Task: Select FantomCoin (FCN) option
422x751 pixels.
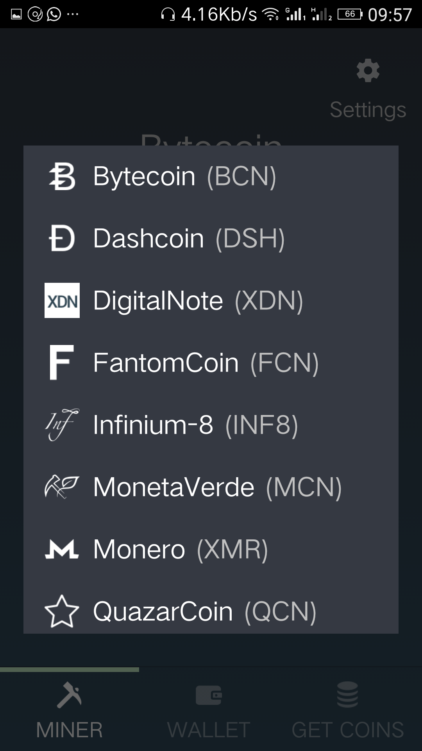Action: pyautogui.click(x=206, y=363)
